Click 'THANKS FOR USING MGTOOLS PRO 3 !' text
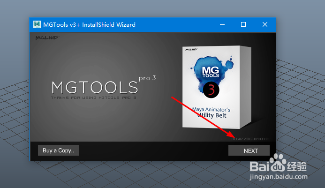Screen dimensions: 325x188 tap(95, 98)
